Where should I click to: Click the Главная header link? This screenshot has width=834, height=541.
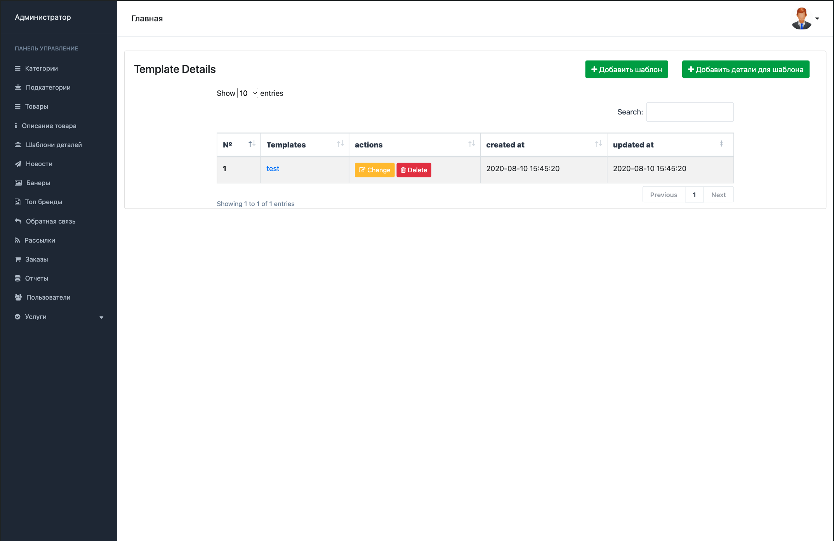(147, 19)
